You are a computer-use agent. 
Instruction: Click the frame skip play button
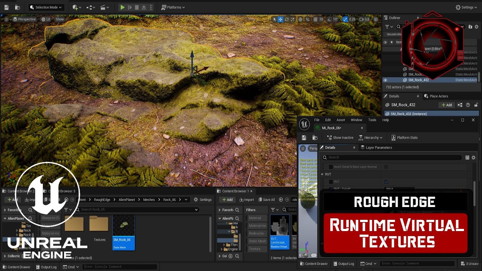pos(130,7)
